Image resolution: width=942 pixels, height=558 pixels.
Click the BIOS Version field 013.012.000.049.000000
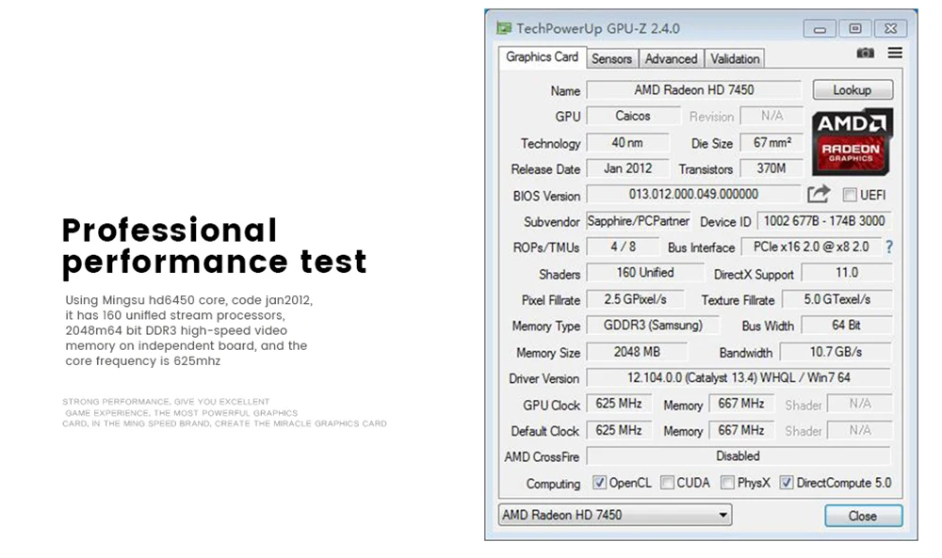click(x=693, y=194)
